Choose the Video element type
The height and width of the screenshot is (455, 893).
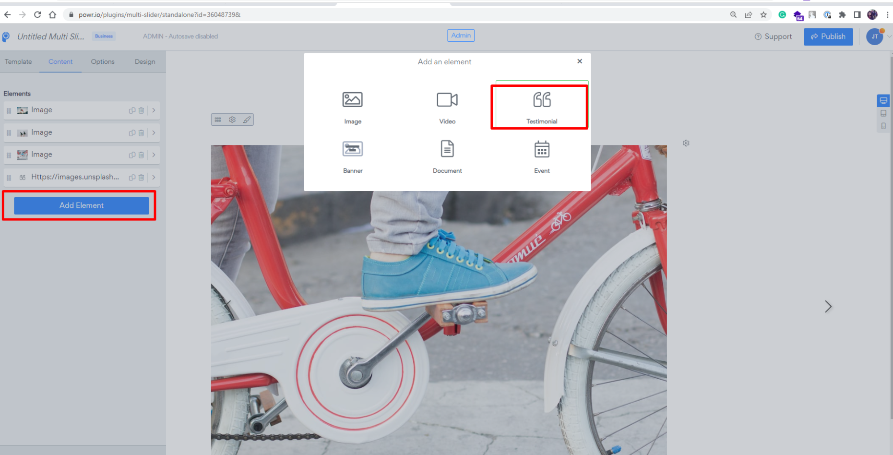[447, 107]
